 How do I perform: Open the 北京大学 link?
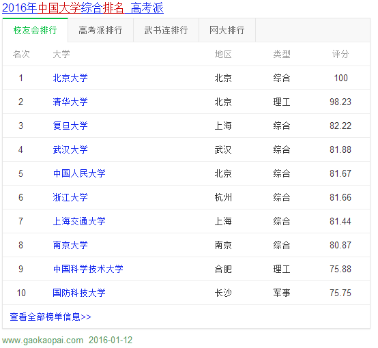point(70,78)
